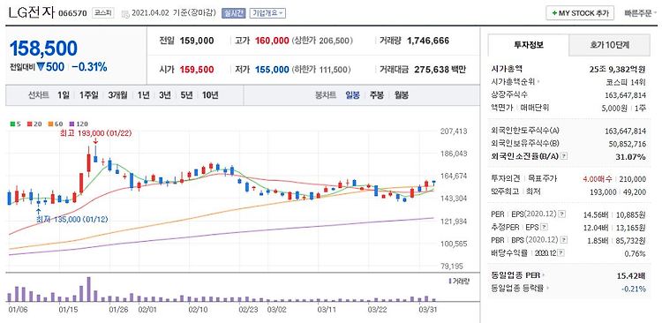Click the 거래량 value 1,746,666
Image resolution: width=662 pixels, height=323 pixels.
pos(428,41)
